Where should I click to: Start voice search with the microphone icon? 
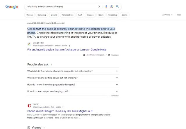(x=106, y=6)
